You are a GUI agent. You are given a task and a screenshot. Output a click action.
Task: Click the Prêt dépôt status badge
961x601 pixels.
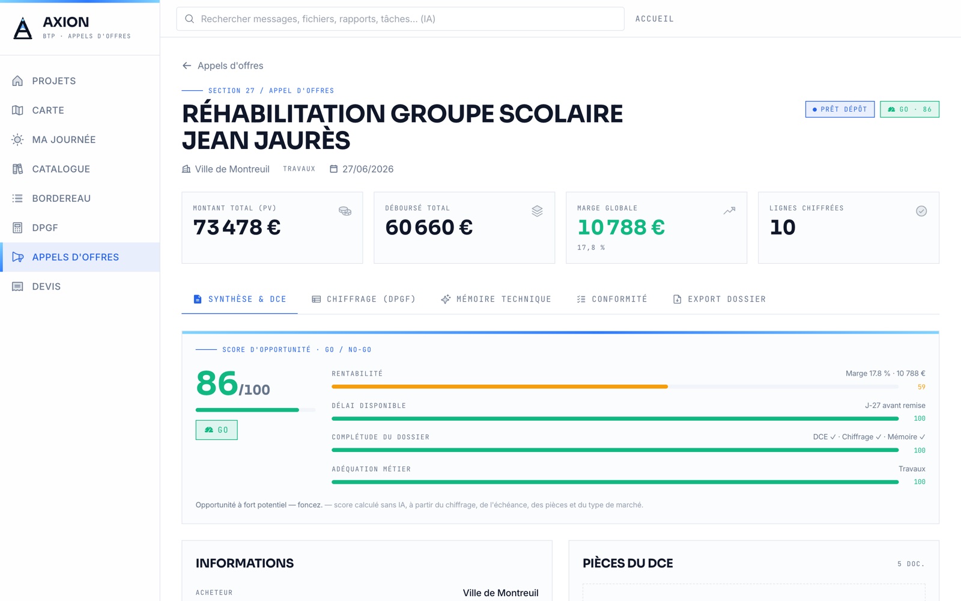(x=840, y=109)
